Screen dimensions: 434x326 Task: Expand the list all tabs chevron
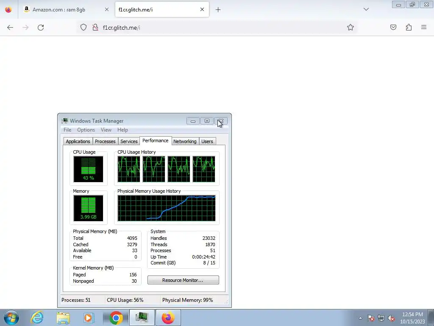pos(366,9)
